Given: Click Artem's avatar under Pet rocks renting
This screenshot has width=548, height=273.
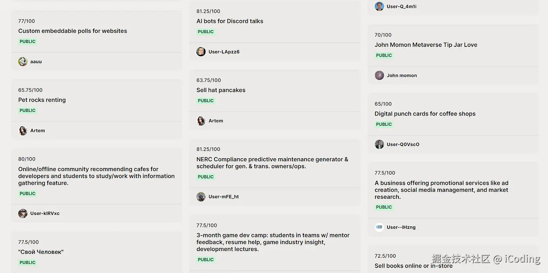Looking at the screenshot, I should [23, 131].
